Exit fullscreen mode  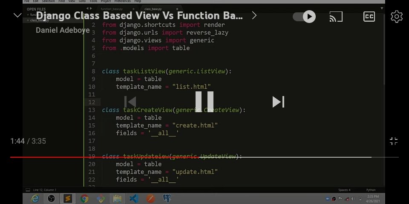pos(393,141)
